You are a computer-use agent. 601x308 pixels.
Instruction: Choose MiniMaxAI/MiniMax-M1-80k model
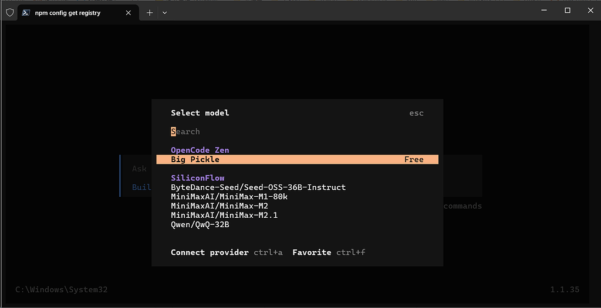(x=229, y=197)
